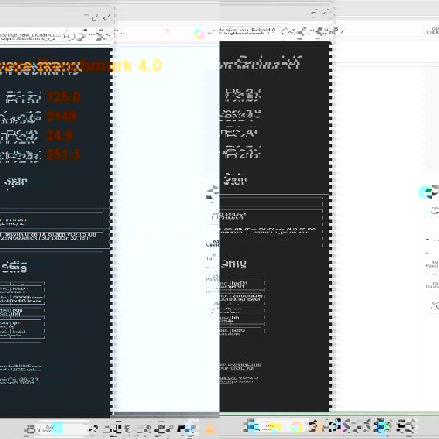The width and height of the screenshot is (439, 439).
Task: Open the yellow File Explorer taskbar icon
Action: tap(275, 427)
